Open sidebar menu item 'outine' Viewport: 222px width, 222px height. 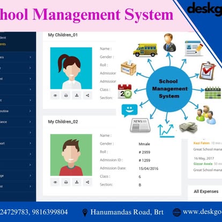(x=4, y=111)
